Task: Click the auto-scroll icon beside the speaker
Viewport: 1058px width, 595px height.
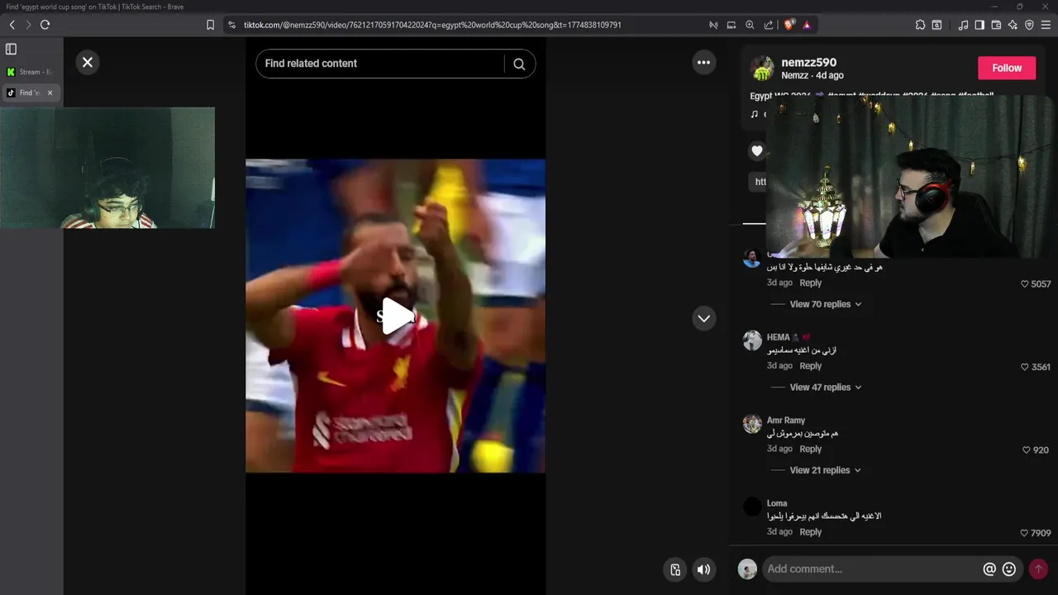Action: pyautogui.click(x=675, y=569)
